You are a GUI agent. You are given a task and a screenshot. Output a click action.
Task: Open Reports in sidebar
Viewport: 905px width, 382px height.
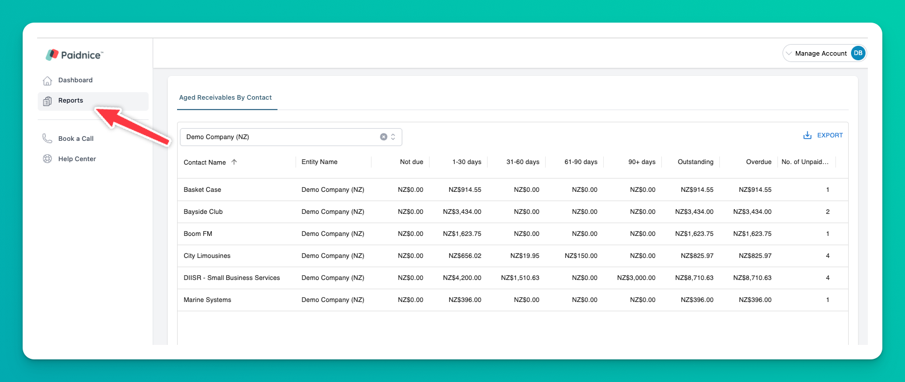point(93,101)
